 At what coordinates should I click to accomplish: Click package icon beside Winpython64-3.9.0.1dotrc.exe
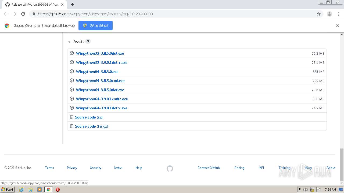pos(72,108)
